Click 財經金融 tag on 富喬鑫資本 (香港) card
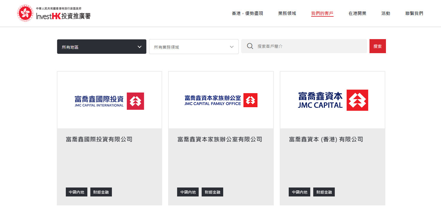 pos(324,192)
